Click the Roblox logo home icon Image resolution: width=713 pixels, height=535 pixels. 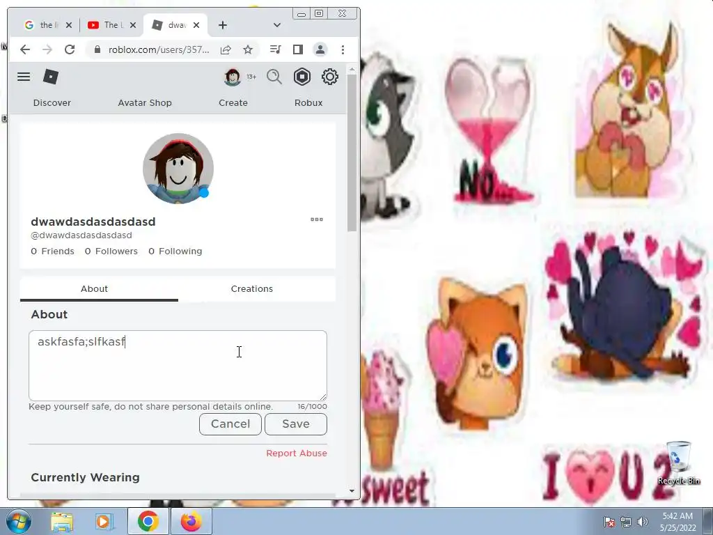pos(50,77)
